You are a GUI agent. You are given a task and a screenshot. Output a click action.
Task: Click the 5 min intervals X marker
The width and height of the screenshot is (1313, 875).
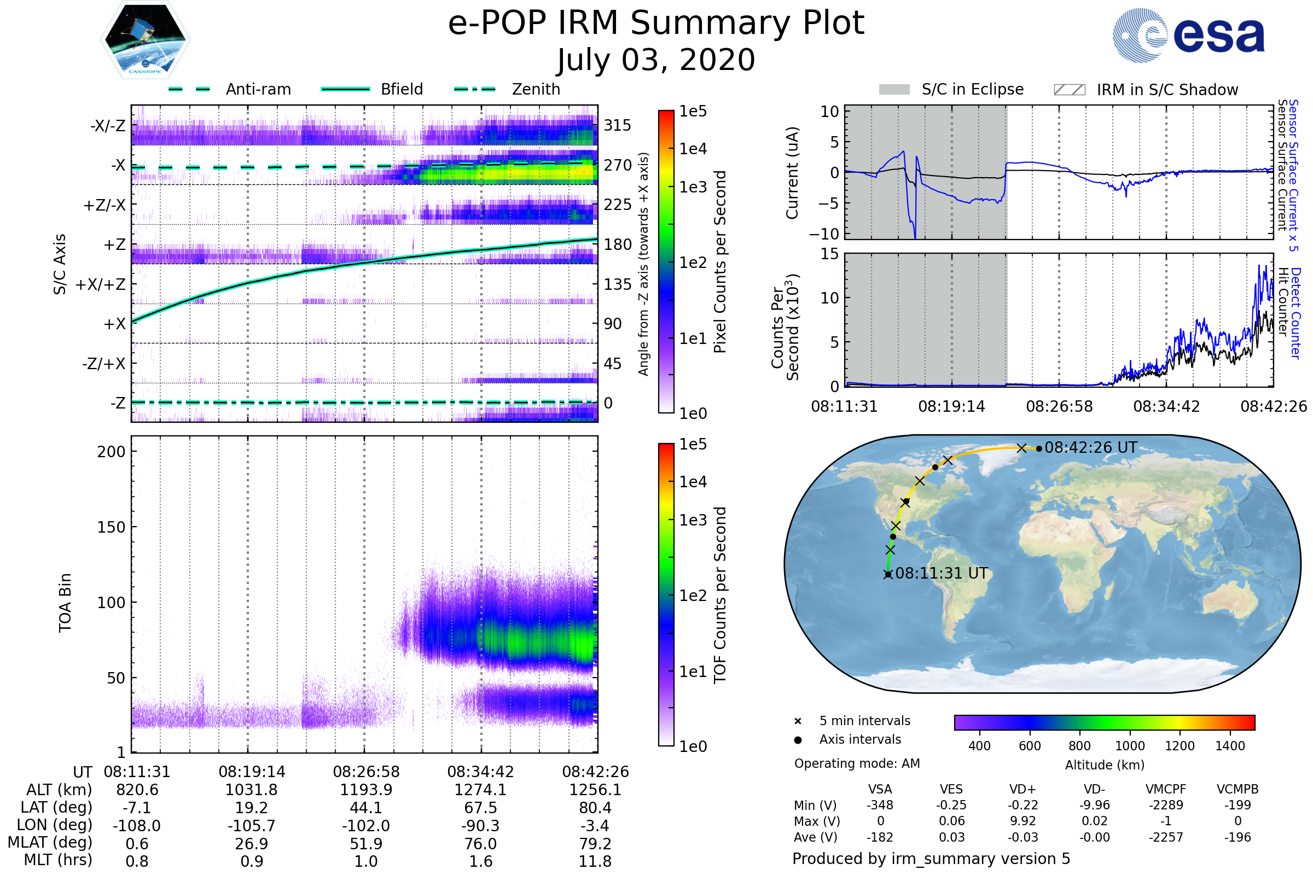tap(798, 721)
